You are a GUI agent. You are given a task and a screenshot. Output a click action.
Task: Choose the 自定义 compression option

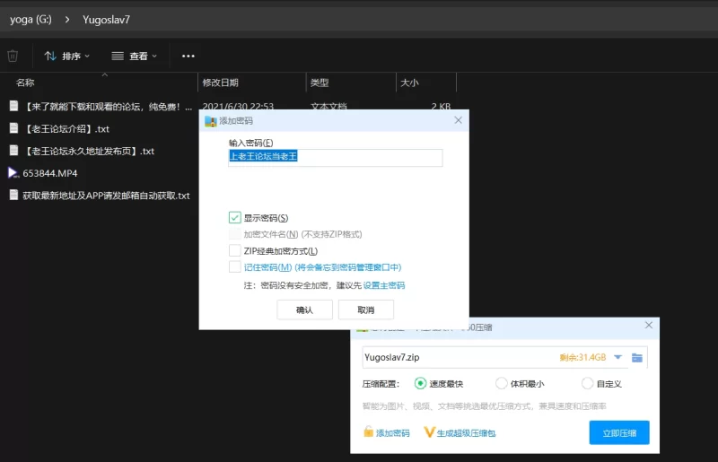point(587,383)
